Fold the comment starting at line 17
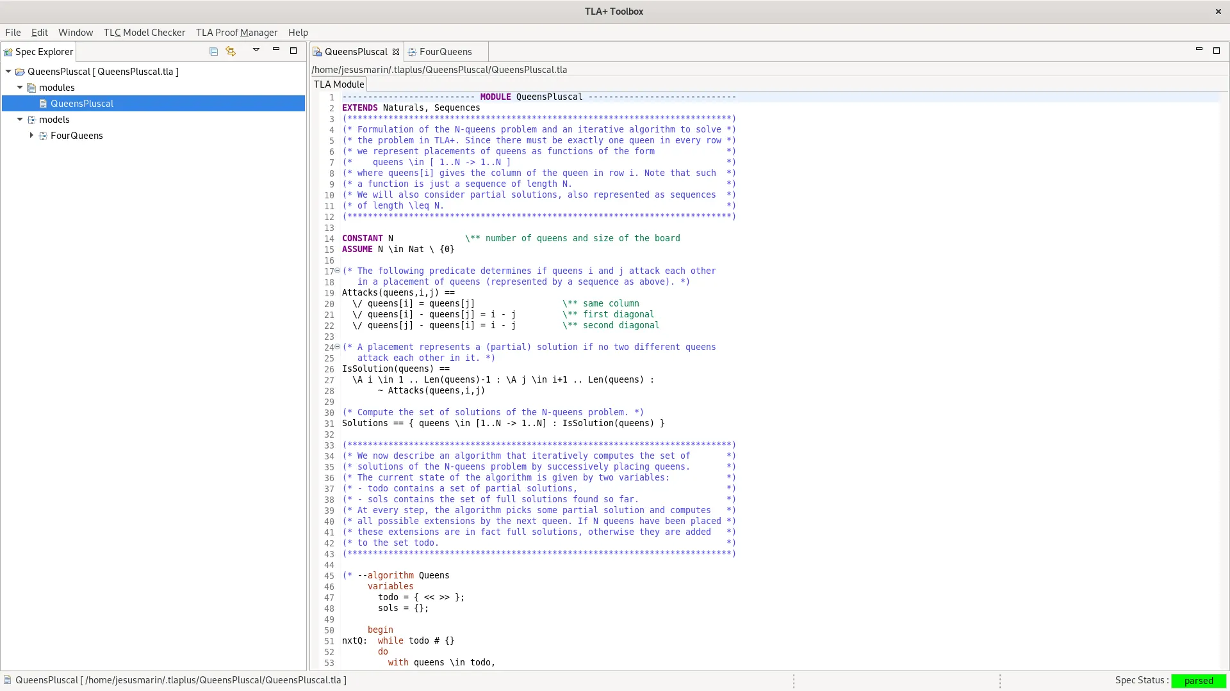Viewport: 1230px width, 691px height. coord(338,271)
